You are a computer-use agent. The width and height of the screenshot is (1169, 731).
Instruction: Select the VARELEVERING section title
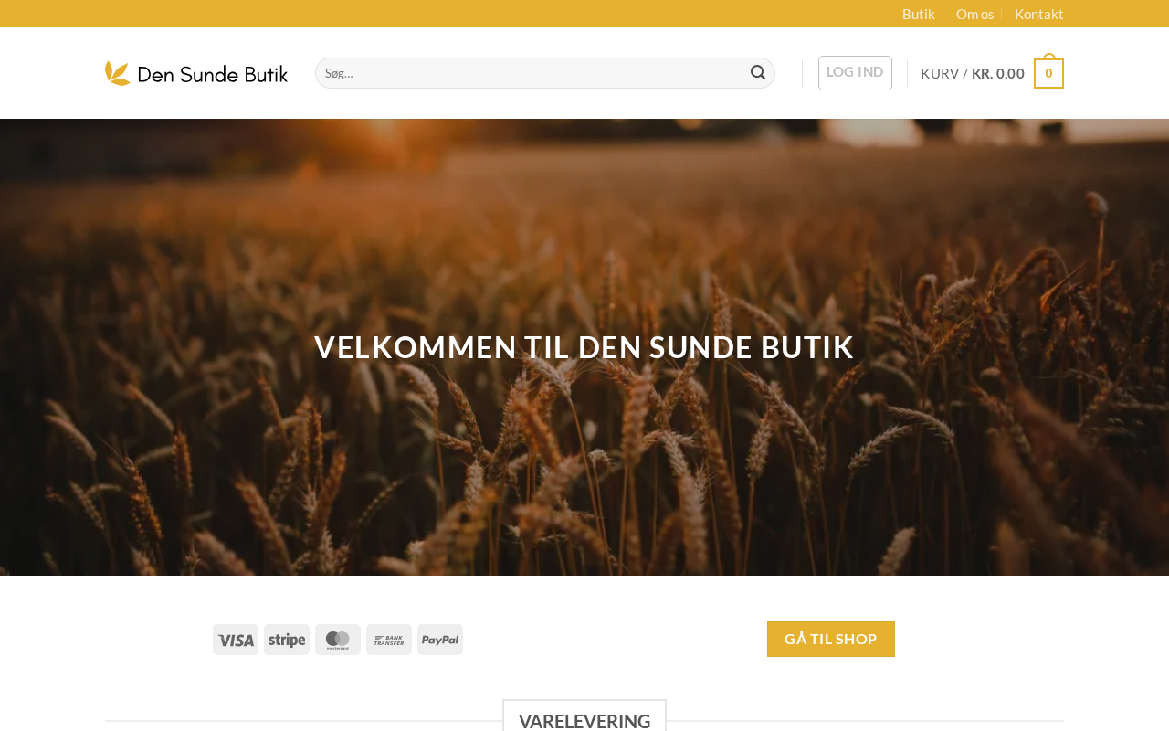tap(584, 720)
